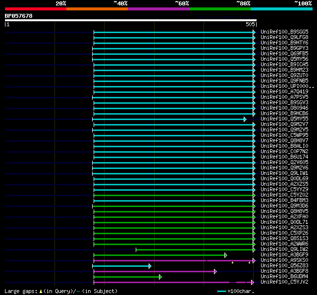Open the UniRef100_Q9LFG8 hit label
The image size is (317, 295).
(284, 37)
